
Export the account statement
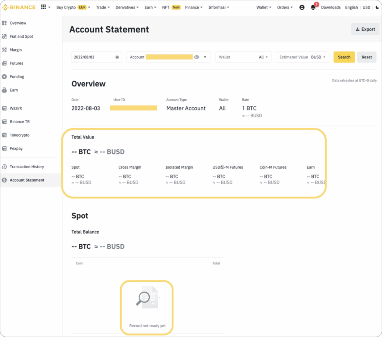tap(365, 29)
